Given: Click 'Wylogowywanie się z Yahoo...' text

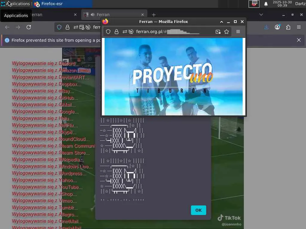Looking at the screenshot, I should coord(44,180).
